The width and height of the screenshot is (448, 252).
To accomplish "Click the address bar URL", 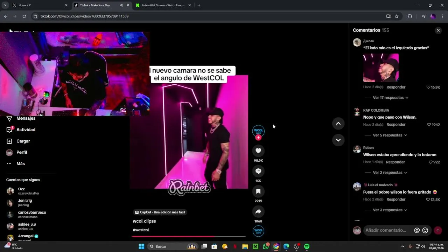I will click(84, 16).
